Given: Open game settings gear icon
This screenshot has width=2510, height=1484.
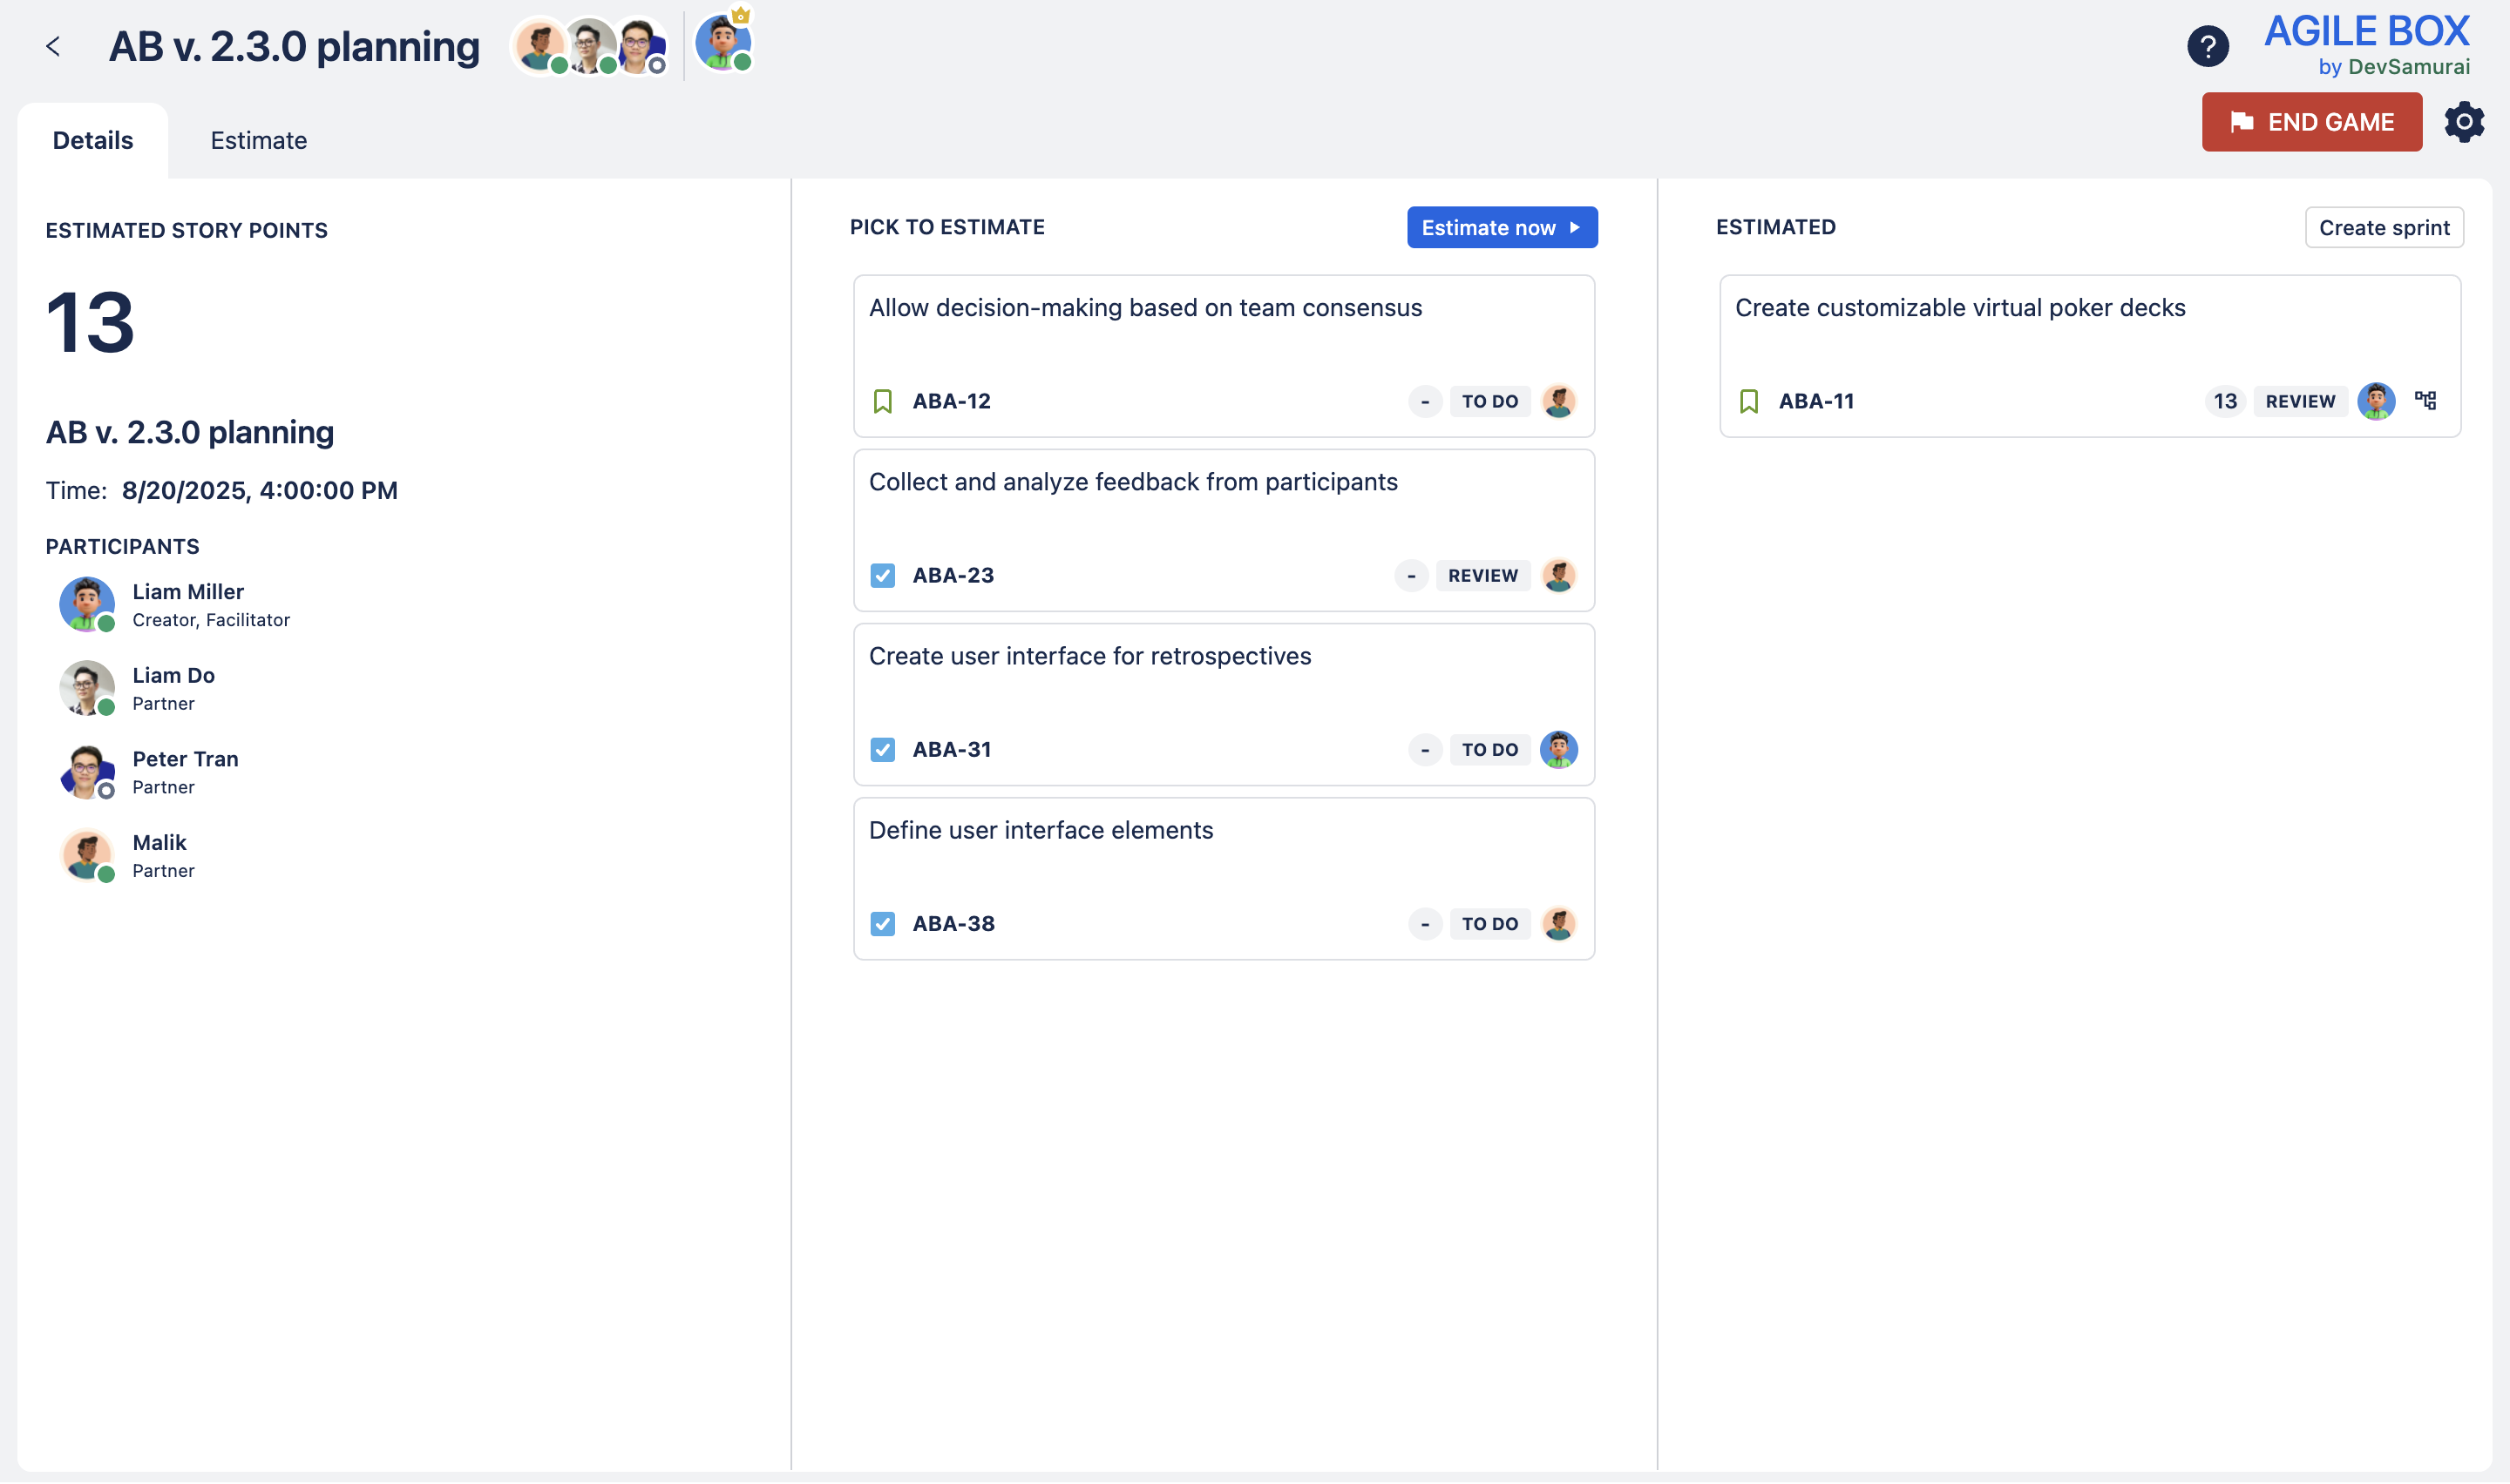Looking at the screenshot, I should coord(2463,122).
